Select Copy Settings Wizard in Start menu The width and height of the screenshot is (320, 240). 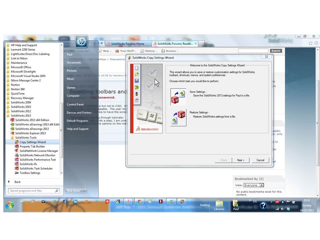coord(33,142)
